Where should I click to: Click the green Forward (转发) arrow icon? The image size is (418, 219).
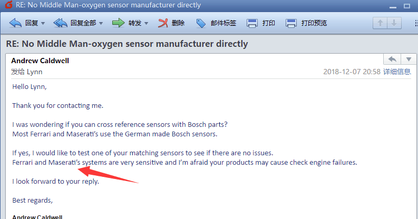click(119, 23)
